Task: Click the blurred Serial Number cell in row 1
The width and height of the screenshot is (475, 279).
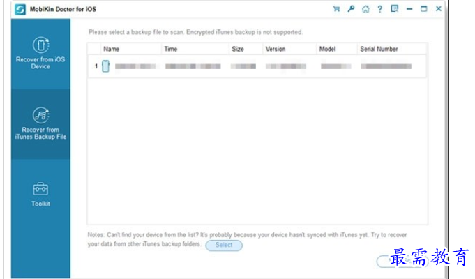Action: [386, 66]
